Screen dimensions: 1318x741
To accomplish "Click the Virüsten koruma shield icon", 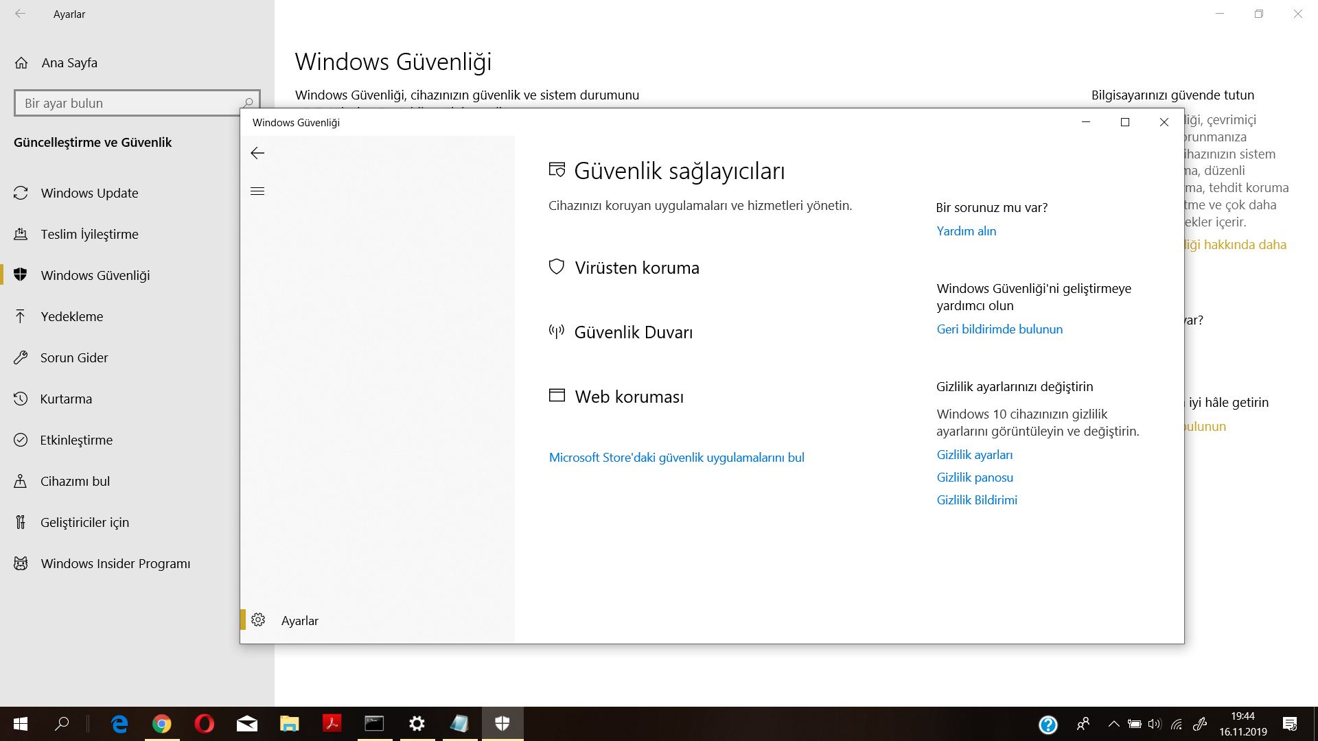I will pyautogui.click(x=557, y=267).
